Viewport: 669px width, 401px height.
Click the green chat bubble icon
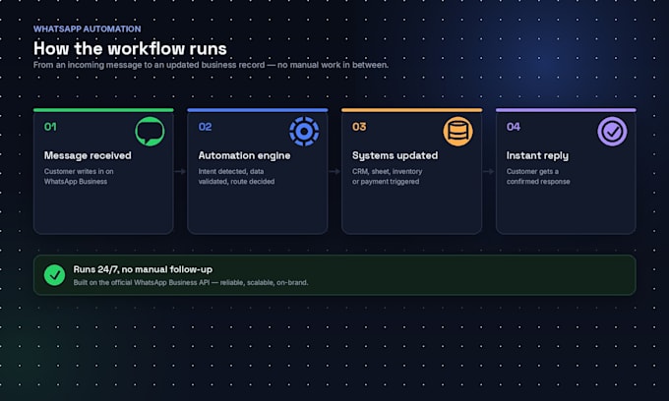tap(150, 132)
